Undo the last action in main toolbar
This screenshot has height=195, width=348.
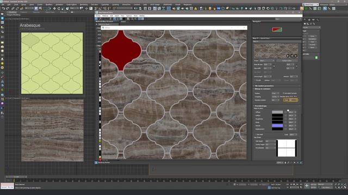coord(3,9)
